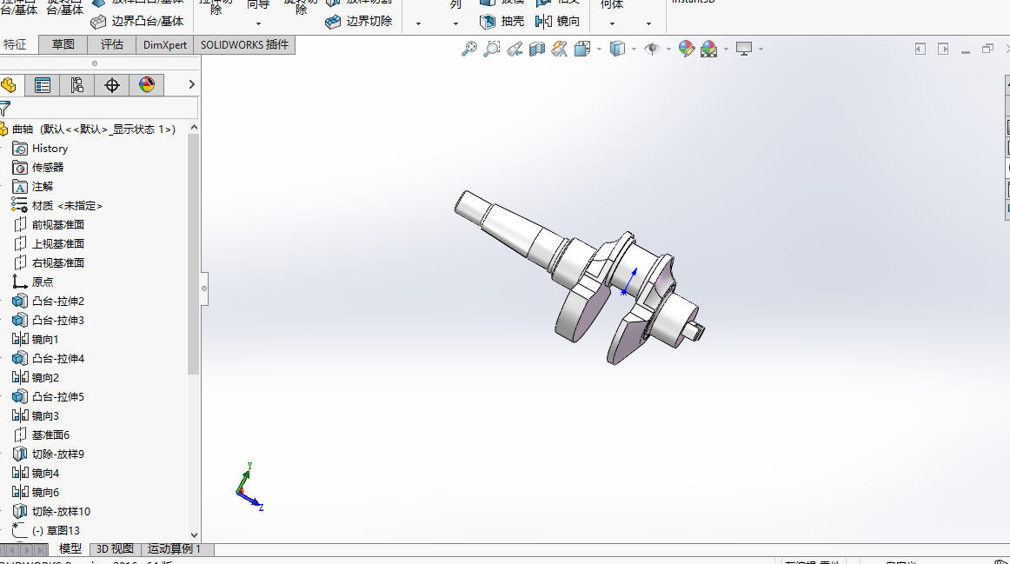Viewport: 1010px width, 564px height.
Task: Switch to the 特征 tab
Action: pos(16,44)
